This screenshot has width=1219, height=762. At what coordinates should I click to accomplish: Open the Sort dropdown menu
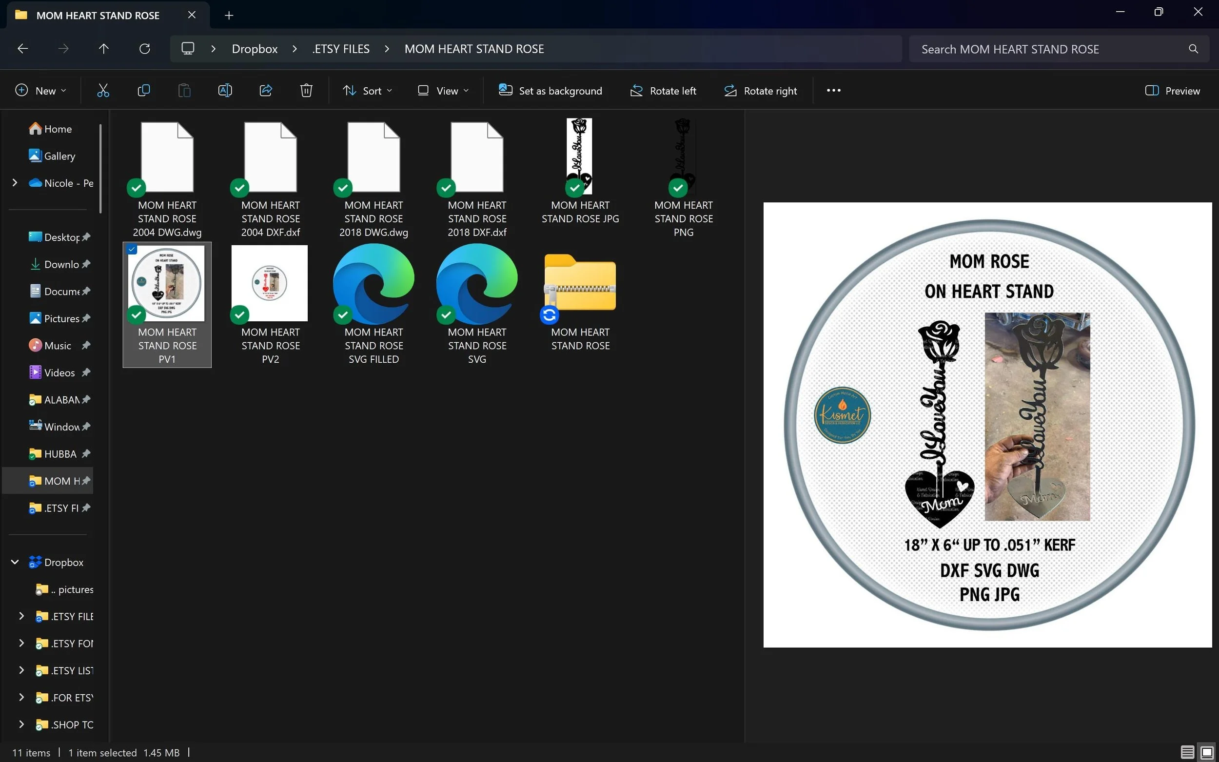367,91
